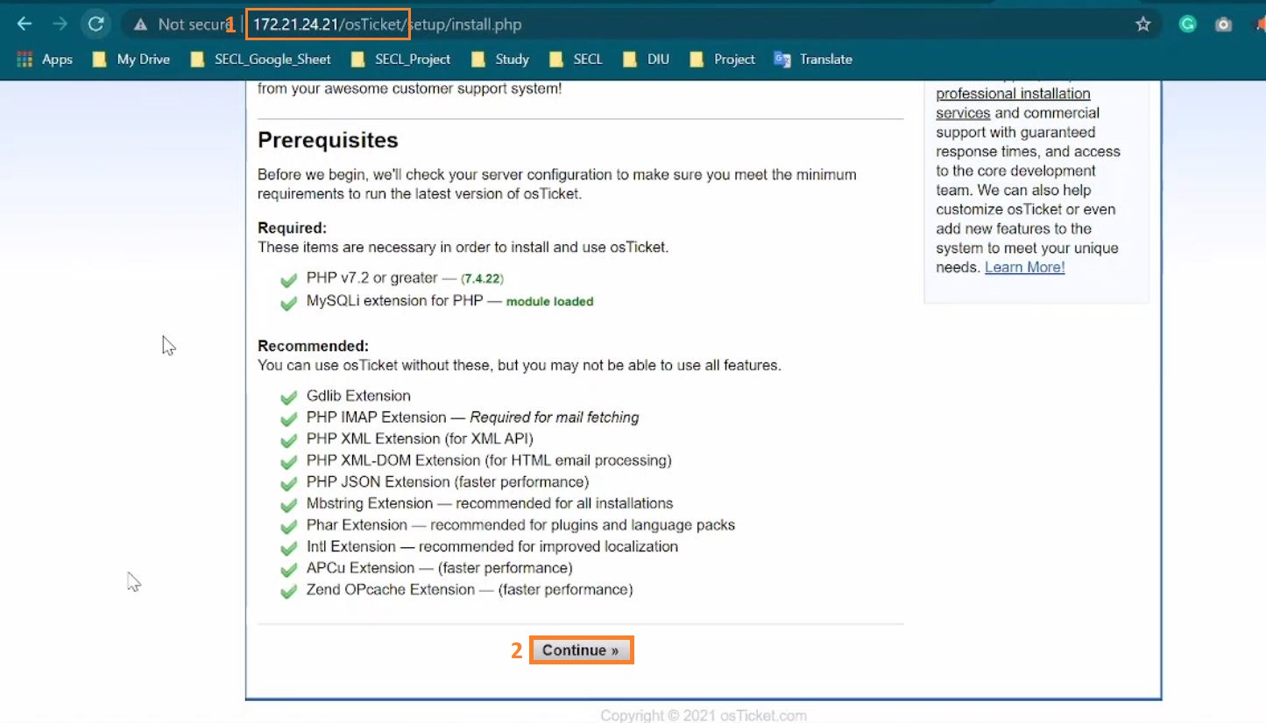
Task: Open the SECL_Project bookmark folder
Action: coord(400,60)
